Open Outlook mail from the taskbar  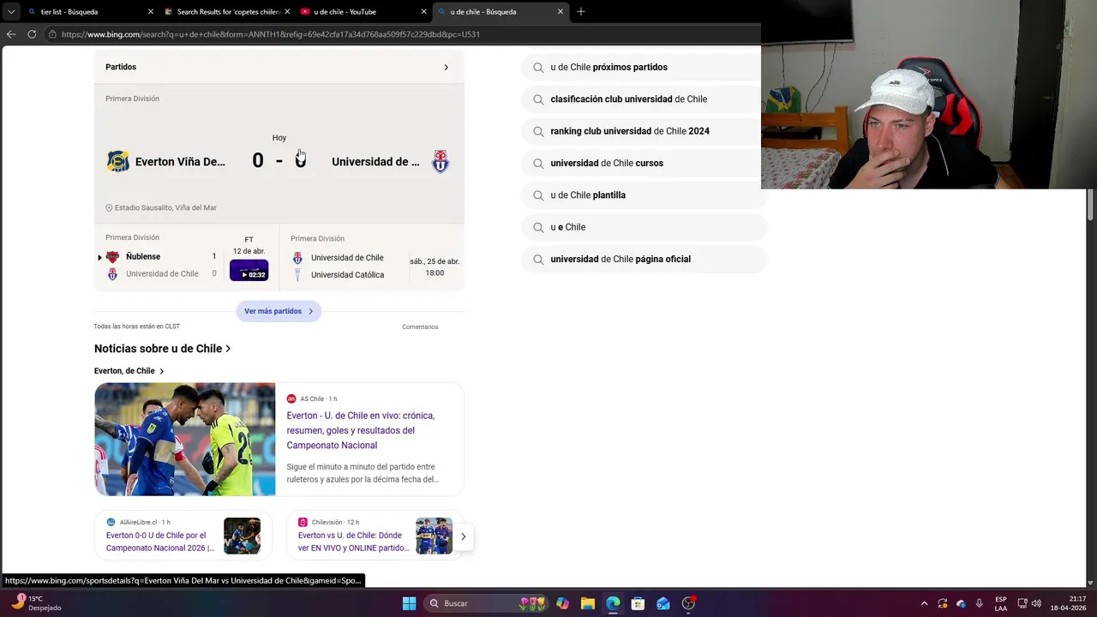[663, 603]
